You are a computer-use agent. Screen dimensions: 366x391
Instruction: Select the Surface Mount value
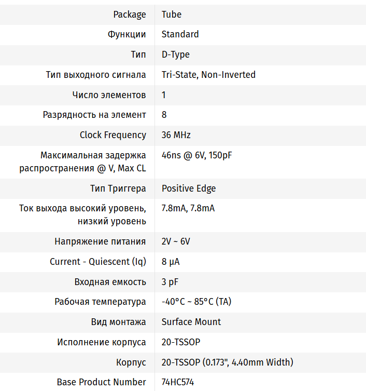tap(191, 322)
